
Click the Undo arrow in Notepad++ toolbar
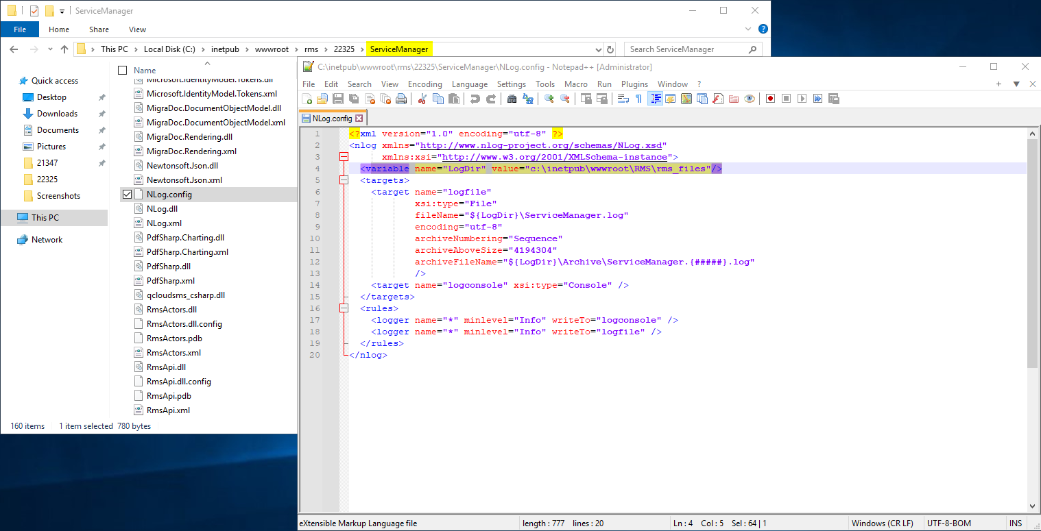tap(475, 99)
